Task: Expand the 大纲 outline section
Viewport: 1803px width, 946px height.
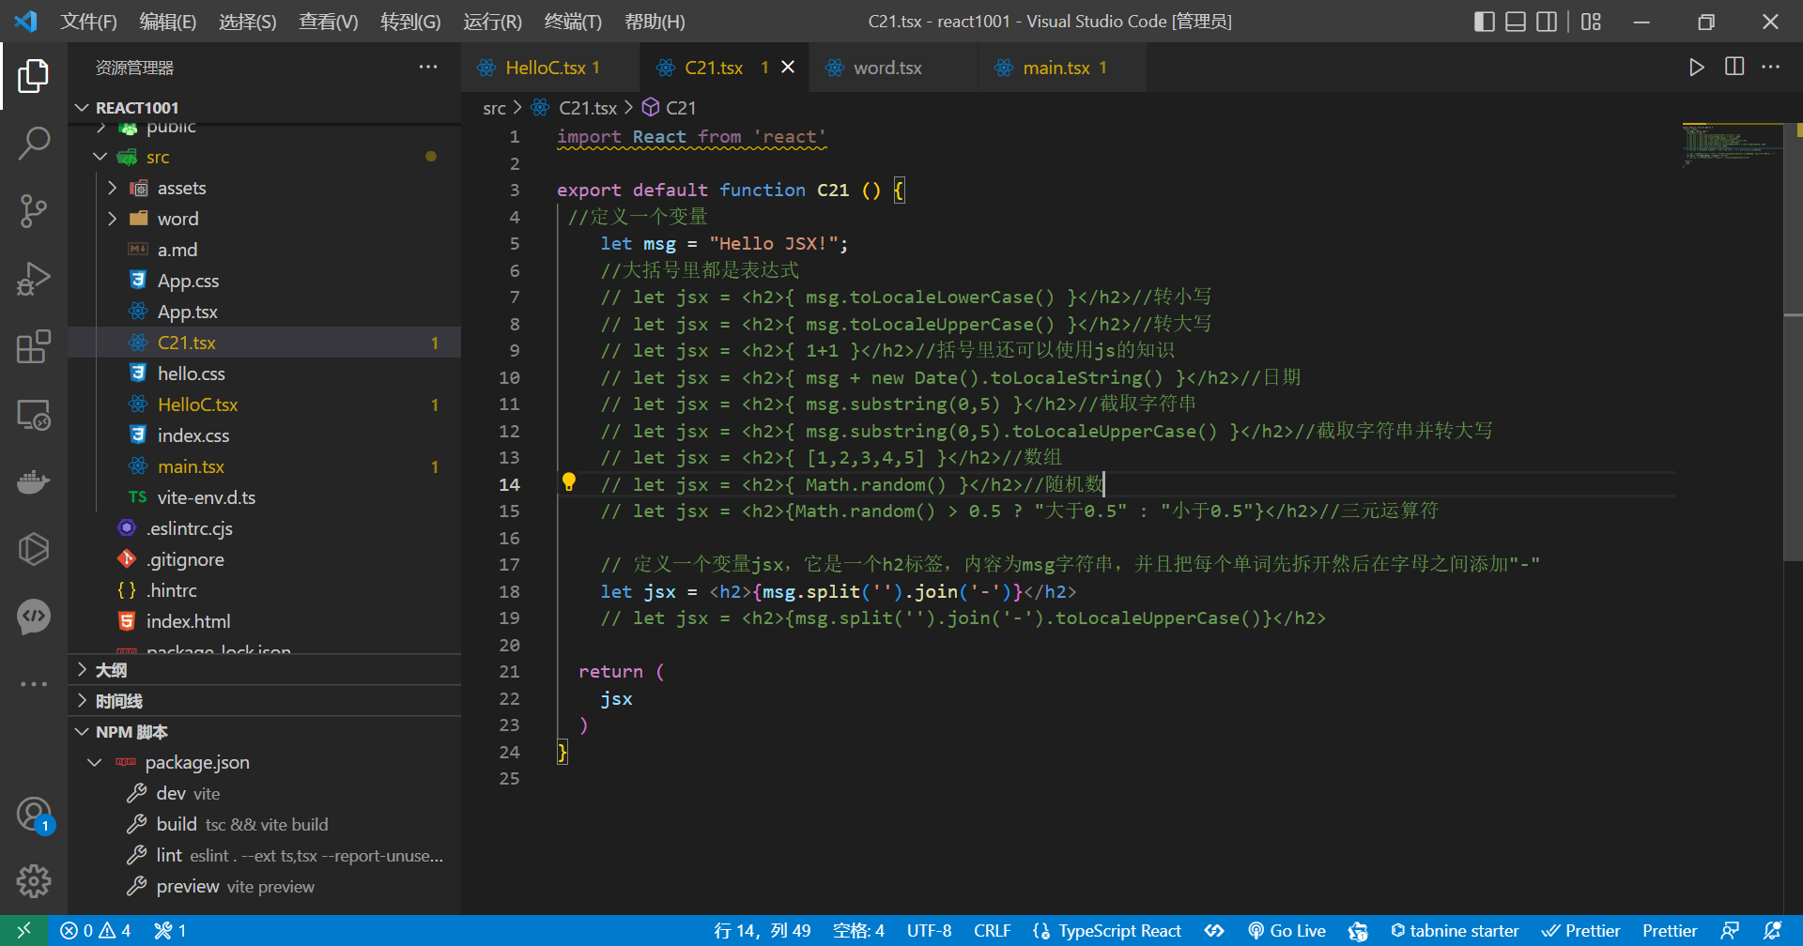Action: click(x=111, y=670)
